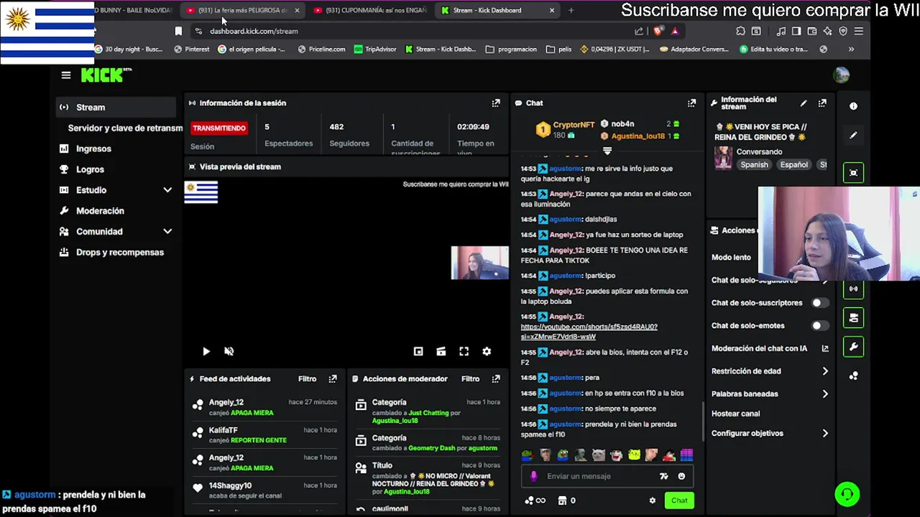Unmute the stream preview audio

click(229, 351)
